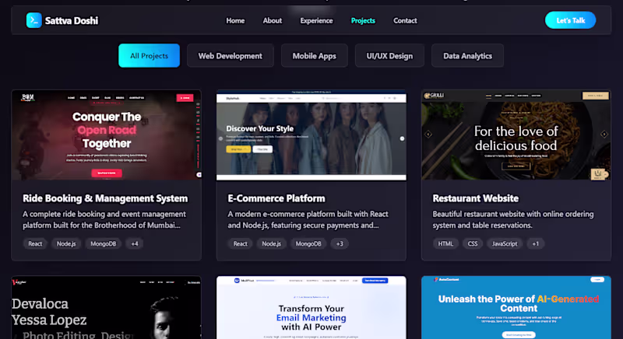Click the JavaScript tag on Restaurant card
The height and width of the screenshot is (339, 623).
(505, 243)
